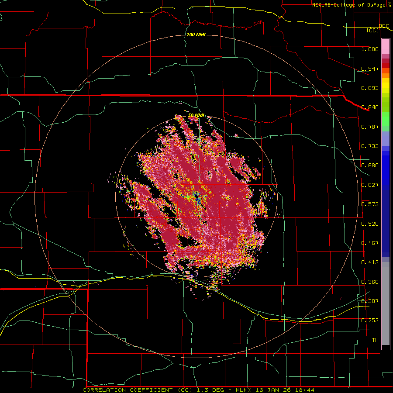The image size is (393, 393).
Task: Pick the lavender swatch on the color bar
Action: pyautogui.click(x=386, y=138)
